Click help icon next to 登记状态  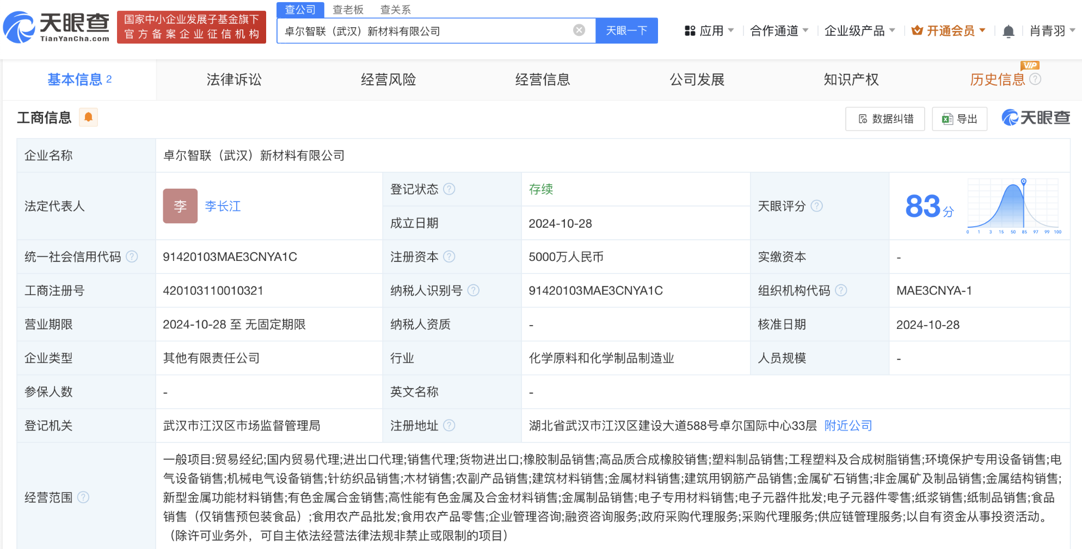click(449, 189)
